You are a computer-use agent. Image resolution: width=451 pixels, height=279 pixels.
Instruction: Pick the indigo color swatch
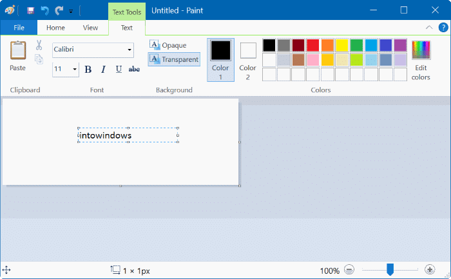(386, 45)
